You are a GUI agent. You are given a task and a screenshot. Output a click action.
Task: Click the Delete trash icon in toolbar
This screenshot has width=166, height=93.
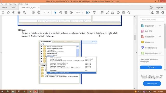point(123,13)
